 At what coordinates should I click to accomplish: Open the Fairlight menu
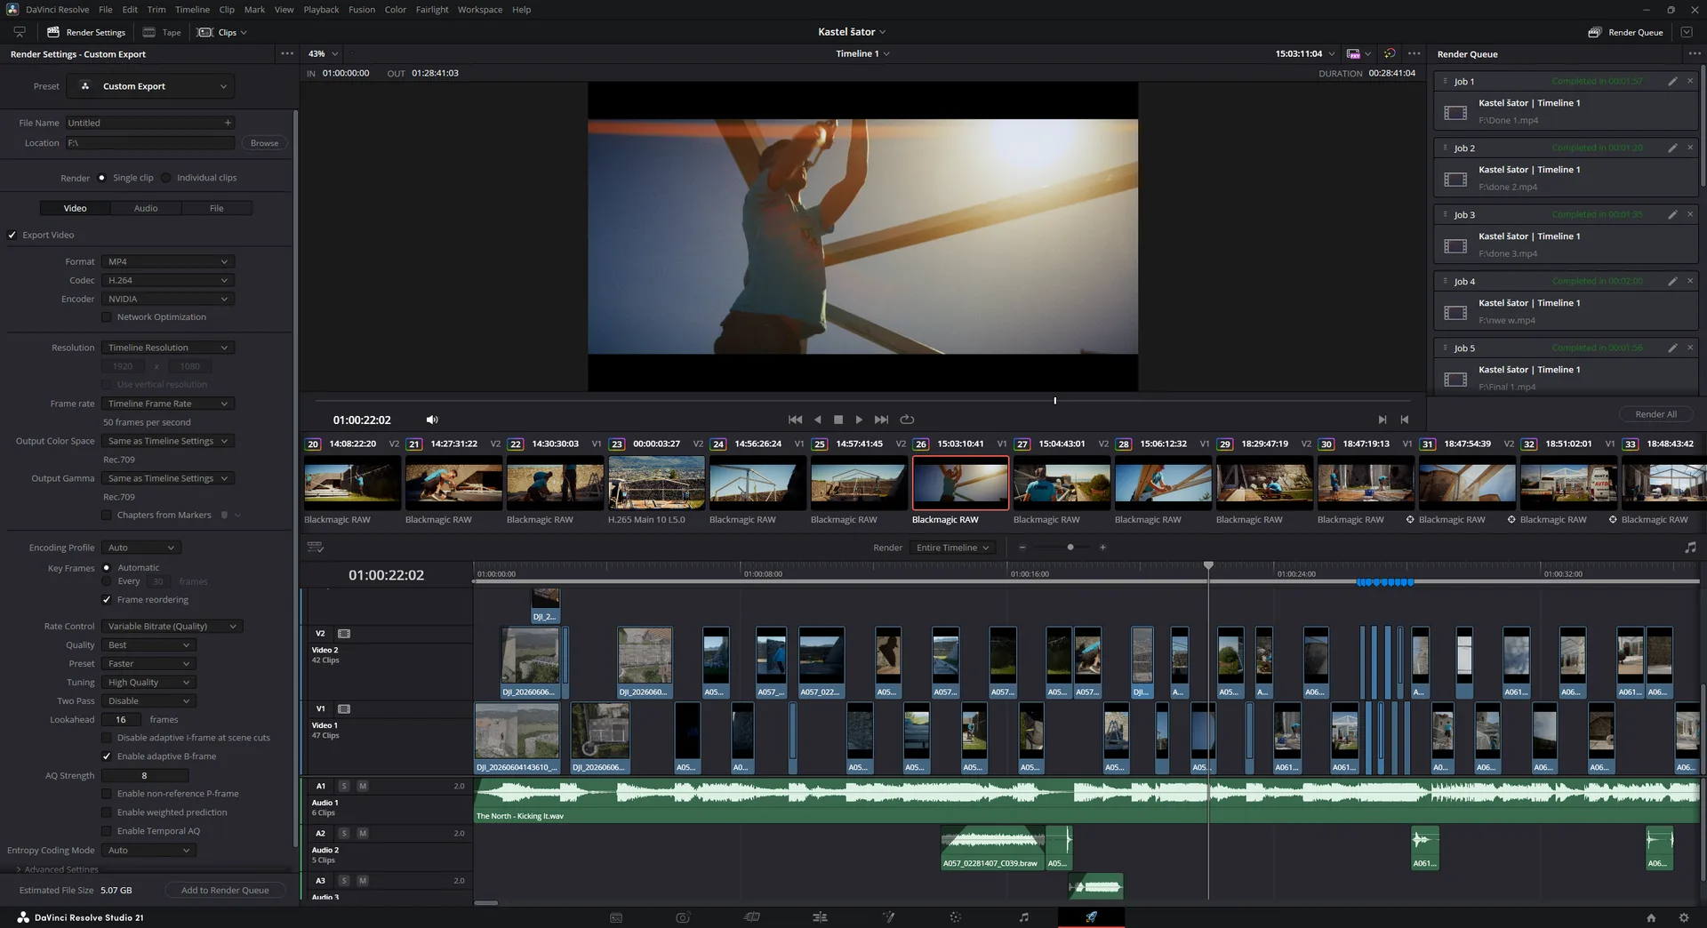pyautogui.click(x=432, y=10)
